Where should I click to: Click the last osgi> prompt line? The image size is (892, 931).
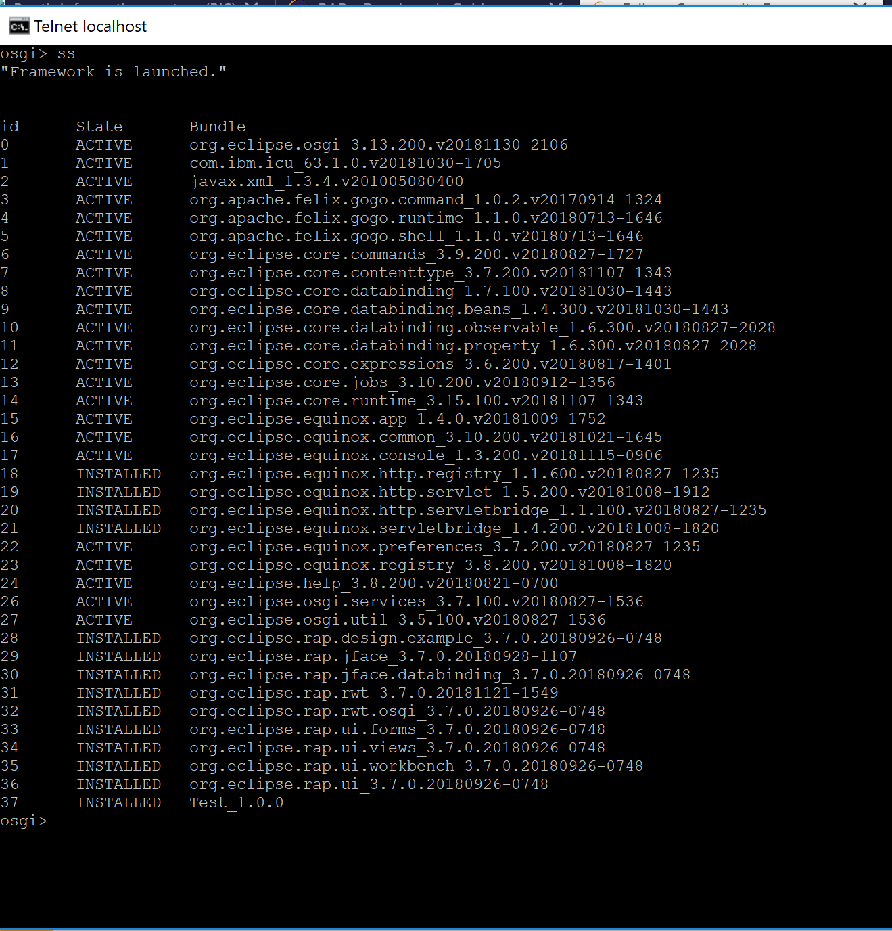click(x=24, y=821)
